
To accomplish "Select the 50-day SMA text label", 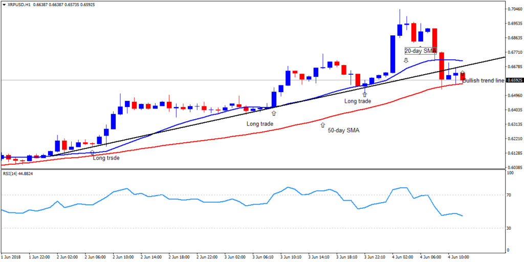I will [x=343, y=130].
